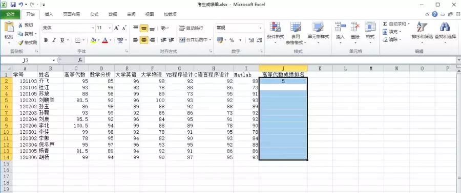The width and height of the screenshot is (461, 193).
Task: Switch to the Insert (插入) tab
Action: click(x=49, y=14)
